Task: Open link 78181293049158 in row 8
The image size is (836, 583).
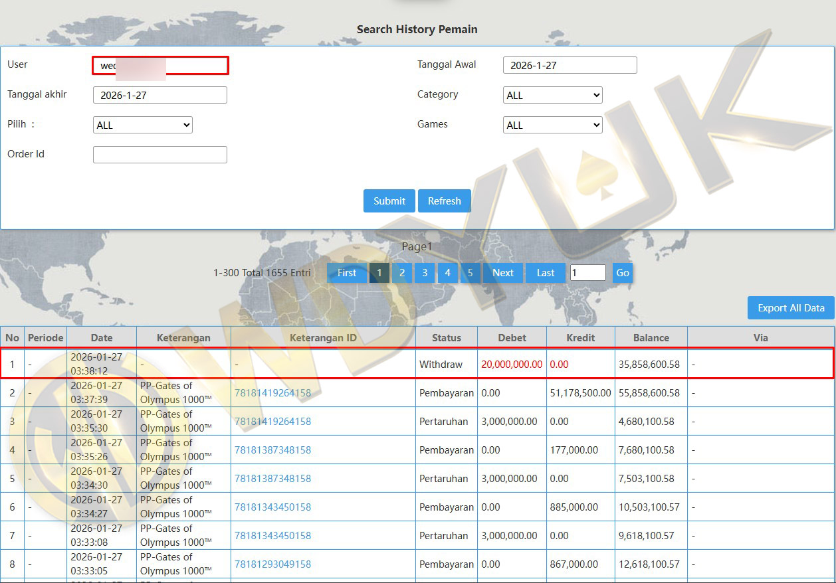Action: point(272,564)
